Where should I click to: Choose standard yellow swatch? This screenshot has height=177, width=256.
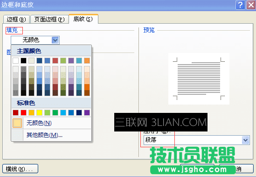[x=39, y=112]
